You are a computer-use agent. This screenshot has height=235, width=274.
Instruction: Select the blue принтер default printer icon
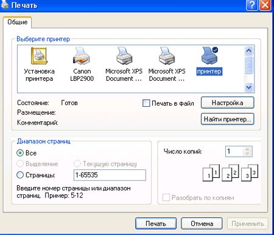(x=209, y=55)
